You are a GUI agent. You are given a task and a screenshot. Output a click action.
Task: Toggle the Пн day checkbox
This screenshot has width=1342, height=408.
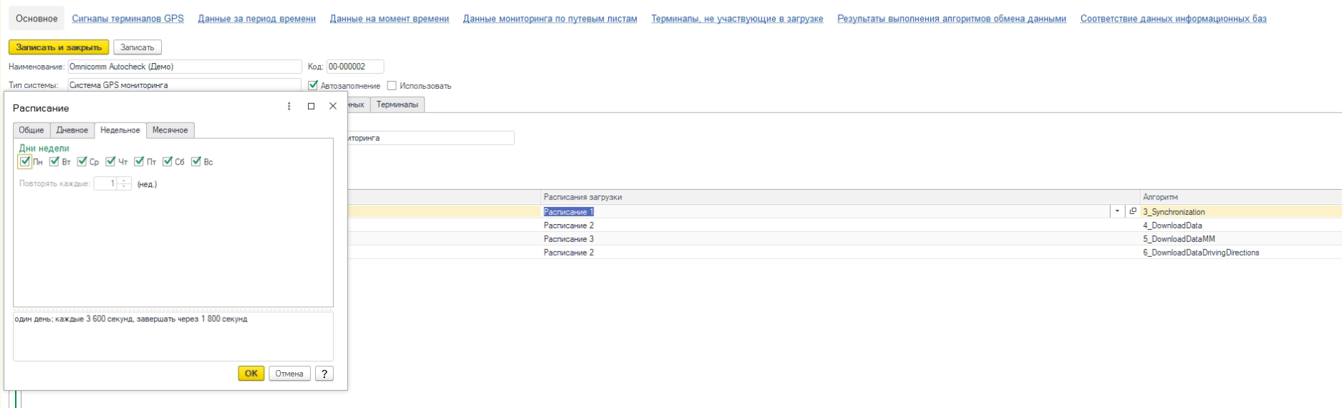coord(25,162)
